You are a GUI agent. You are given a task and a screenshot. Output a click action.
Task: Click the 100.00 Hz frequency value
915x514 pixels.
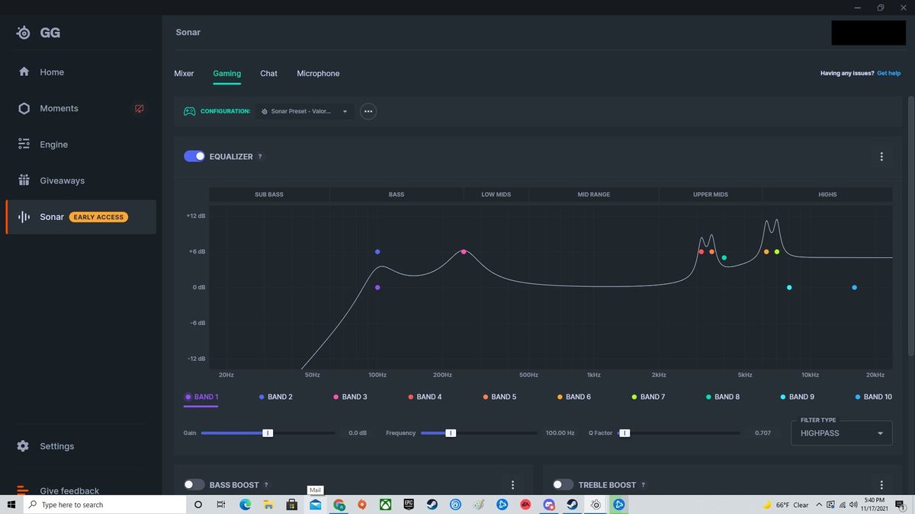click(x=560, y=433)
